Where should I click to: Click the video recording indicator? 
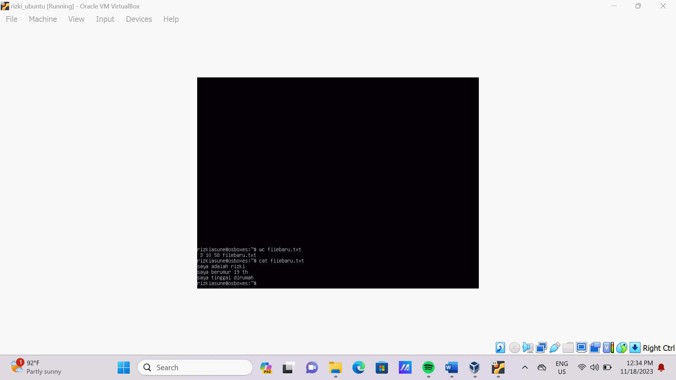click(x=595, y=348)
